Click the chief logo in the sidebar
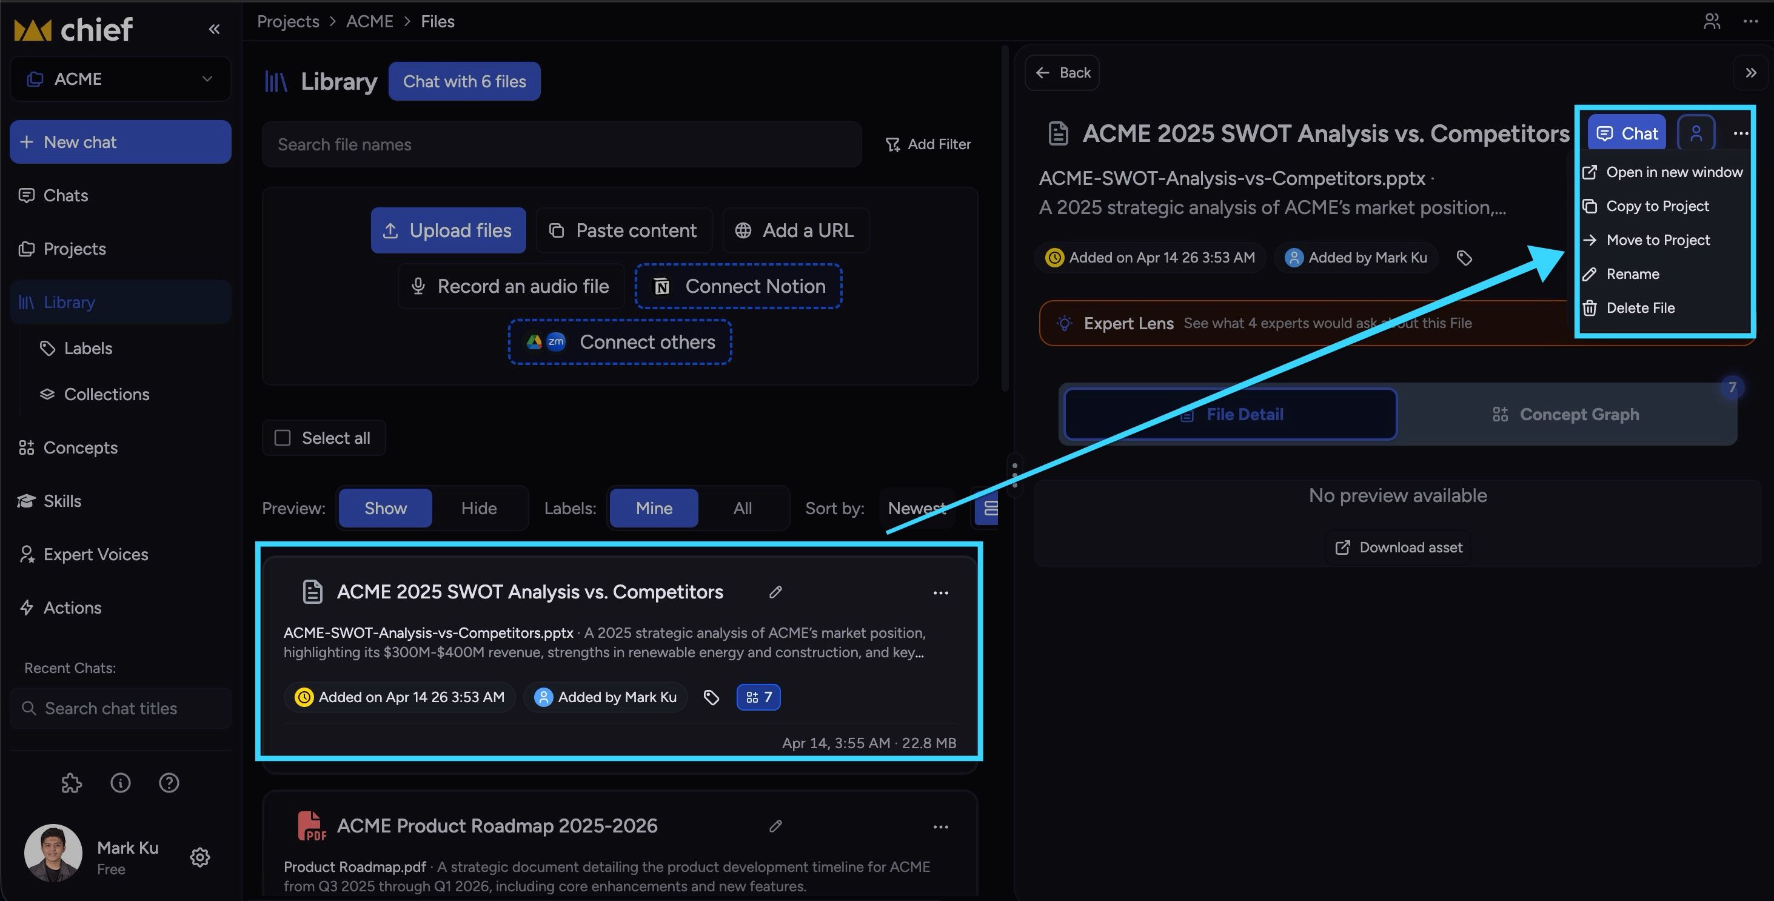This screenshot has width=1774, height=901. (x=73, y=30)
